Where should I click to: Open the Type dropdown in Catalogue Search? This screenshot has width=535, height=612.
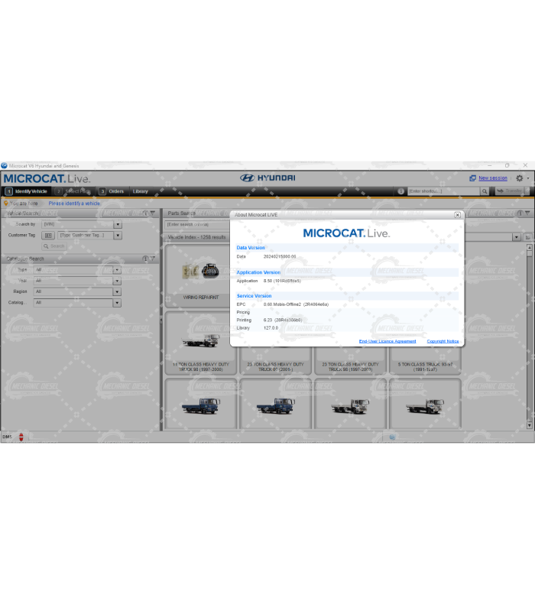click(x=117, y=270)
